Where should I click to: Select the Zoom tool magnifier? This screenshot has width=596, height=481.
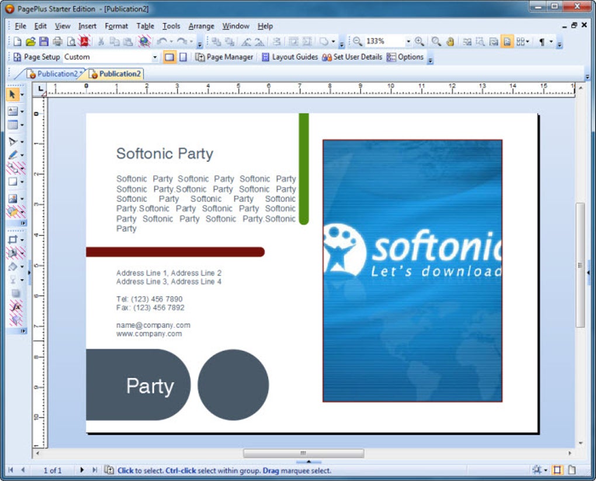point(436,41)
